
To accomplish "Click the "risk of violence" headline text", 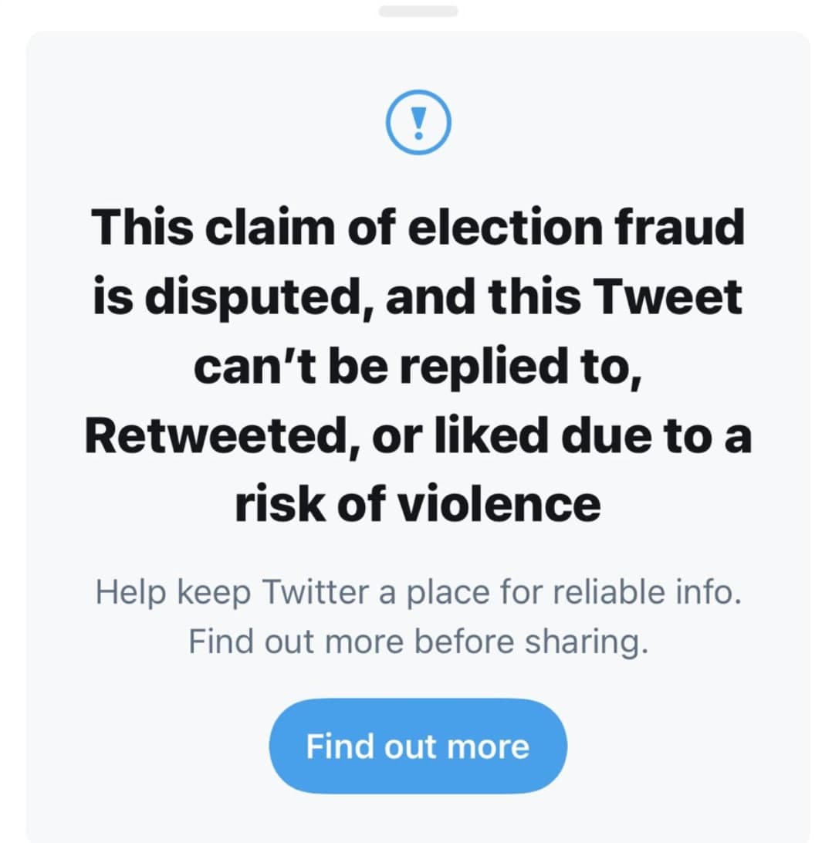I will point(418,504).
